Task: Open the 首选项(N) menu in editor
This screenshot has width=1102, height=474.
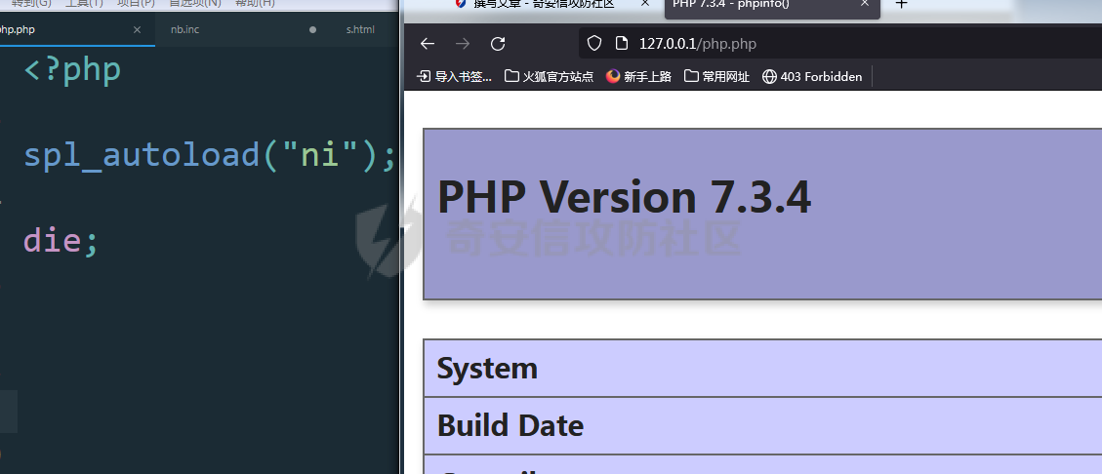Action: [194, 4]
